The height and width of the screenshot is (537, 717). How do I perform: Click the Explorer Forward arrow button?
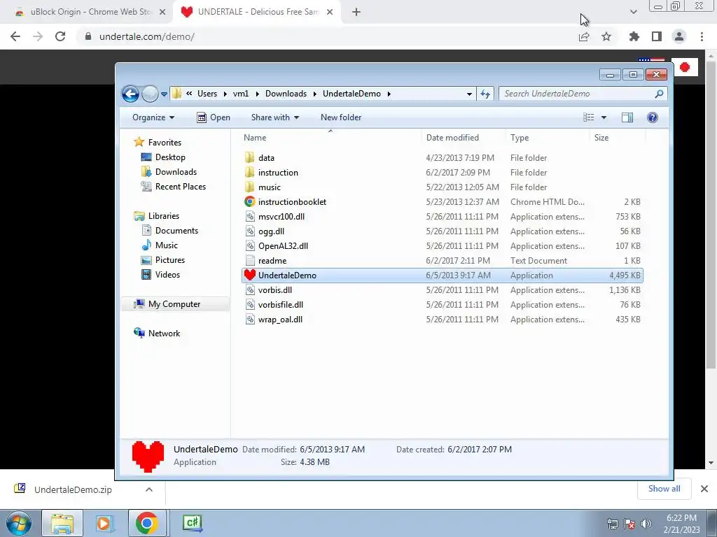[x=150, y=94]
